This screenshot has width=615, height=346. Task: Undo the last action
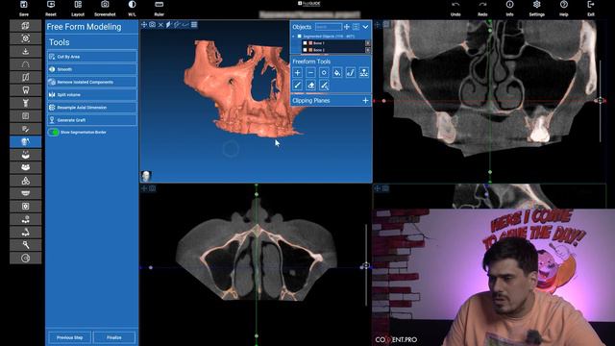click(x=455, y=9)
